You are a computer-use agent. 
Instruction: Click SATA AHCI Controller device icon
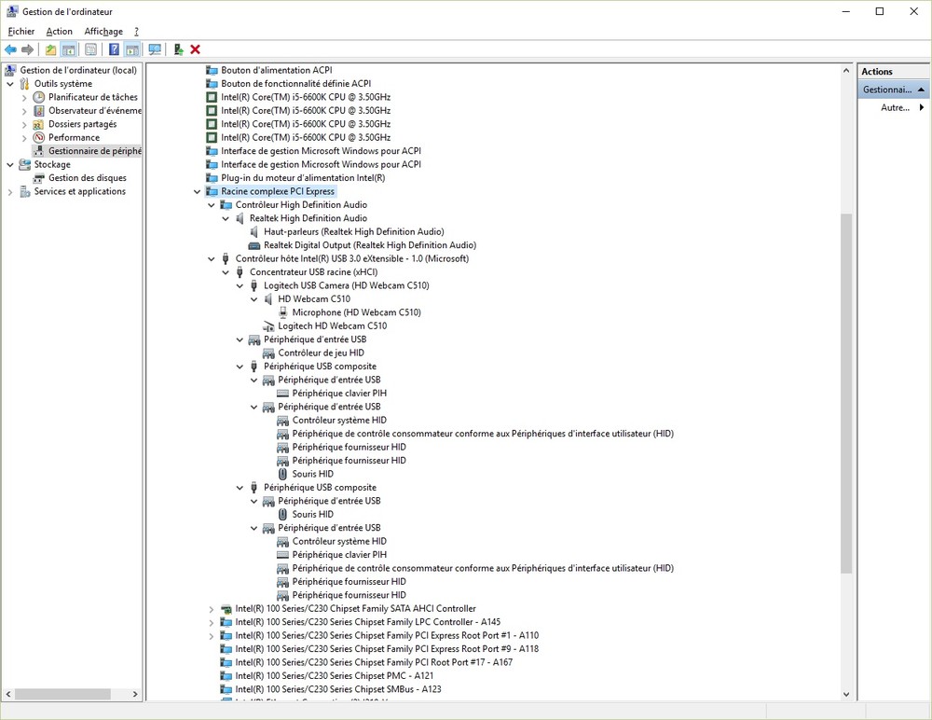coord(226,609)
